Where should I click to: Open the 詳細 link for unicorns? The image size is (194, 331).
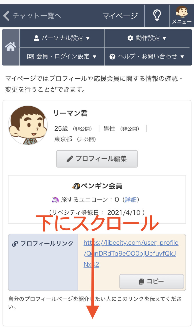pos(131,200)
